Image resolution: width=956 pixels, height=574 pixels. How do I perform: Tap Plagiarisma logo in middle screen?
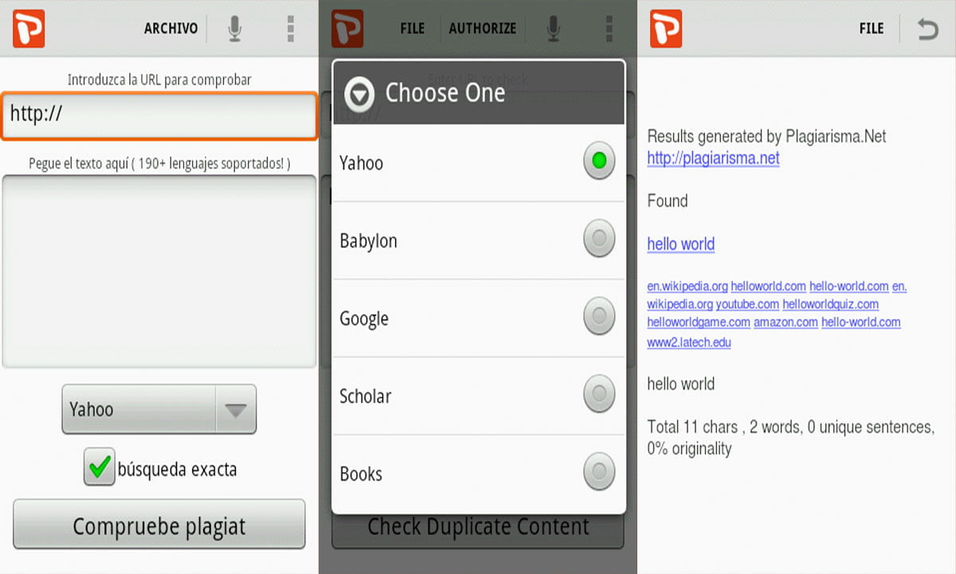click(x=347, y=29)
